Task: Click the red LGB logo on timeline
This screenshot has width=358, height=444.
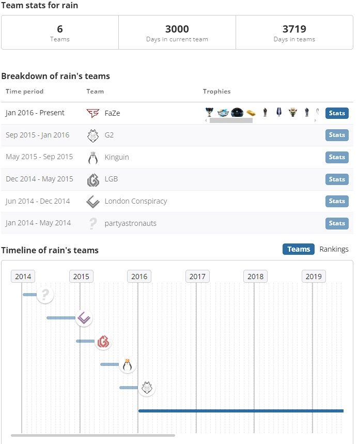Action: point(103,342)
